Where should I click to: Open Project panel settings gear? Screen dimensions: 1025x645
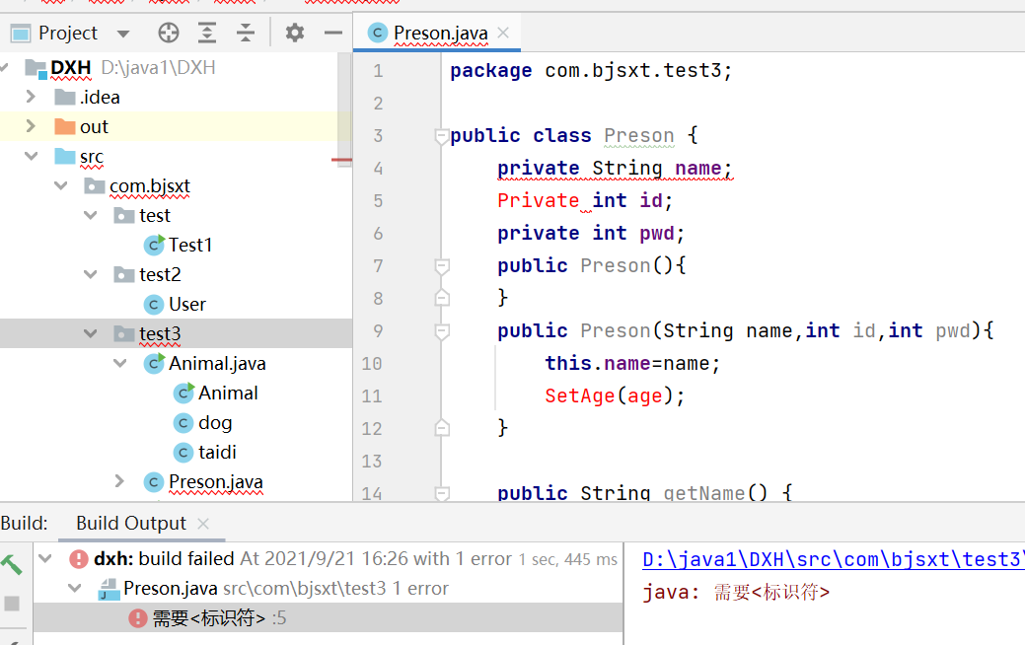(x=295, y=33)
